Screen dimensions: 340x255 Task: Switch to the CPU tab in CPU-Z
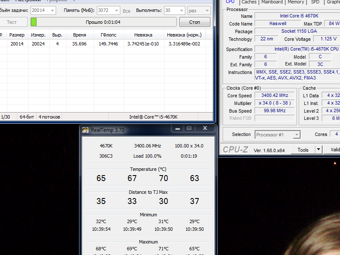point(230,2)
